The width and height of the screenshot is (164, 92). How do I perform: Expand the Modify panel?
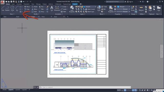(x=36, y=14)
